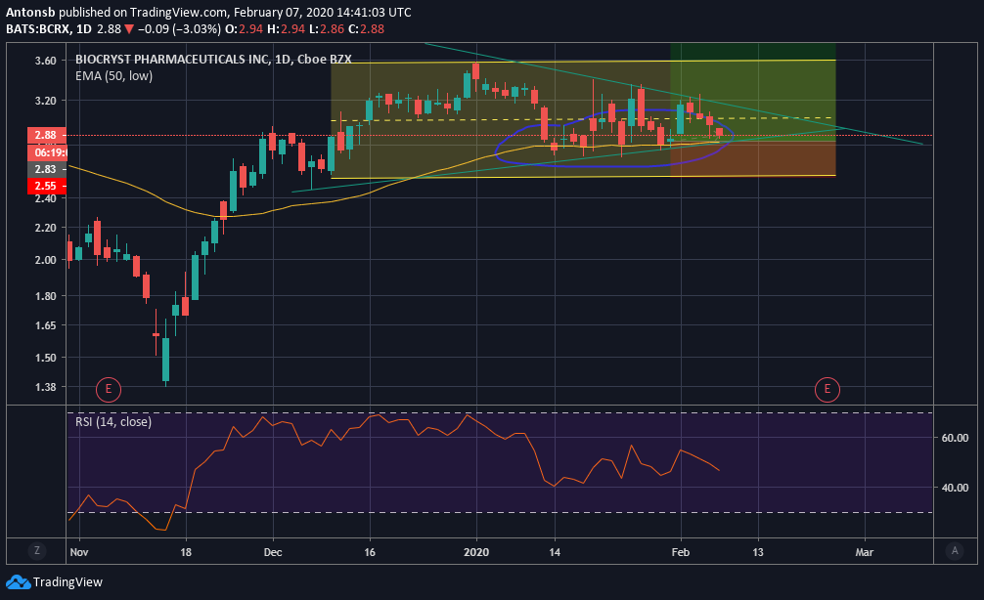Click the right earnings E marker

point(827,389)
